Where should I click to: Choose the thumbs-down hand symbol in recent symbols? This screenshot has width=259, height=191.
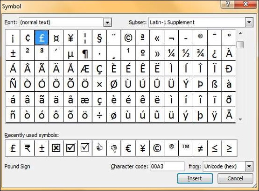114,148
